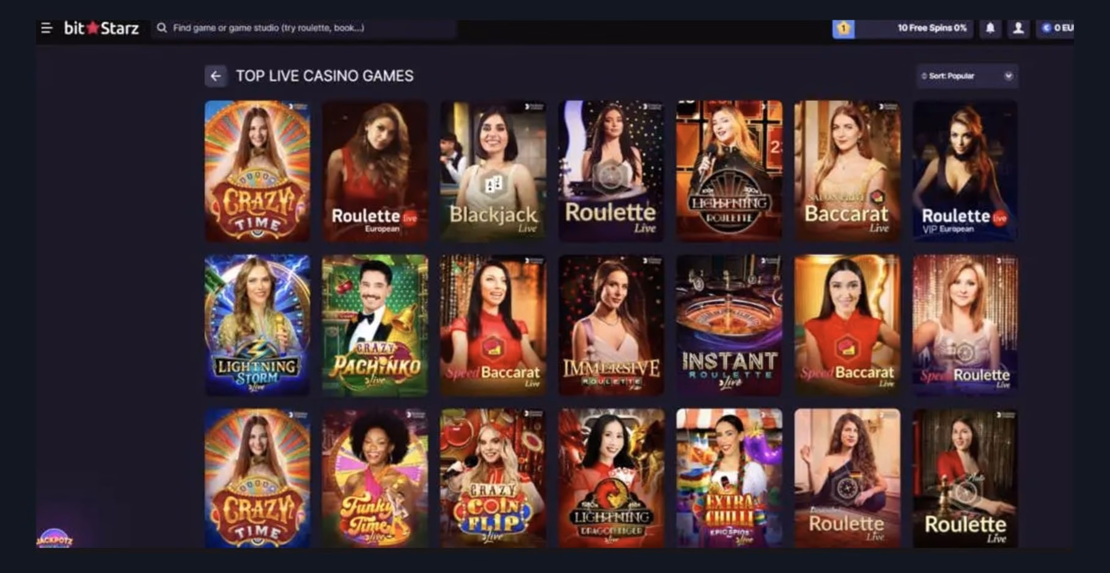Screen dimensions: 1110x573
Task: Go back with the arrow button
Action: tap(216, 76)
